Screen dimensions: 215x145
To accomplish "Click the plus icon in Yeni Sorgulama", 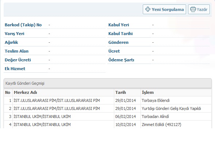I will pyautogui.click(x=148, y=9).
